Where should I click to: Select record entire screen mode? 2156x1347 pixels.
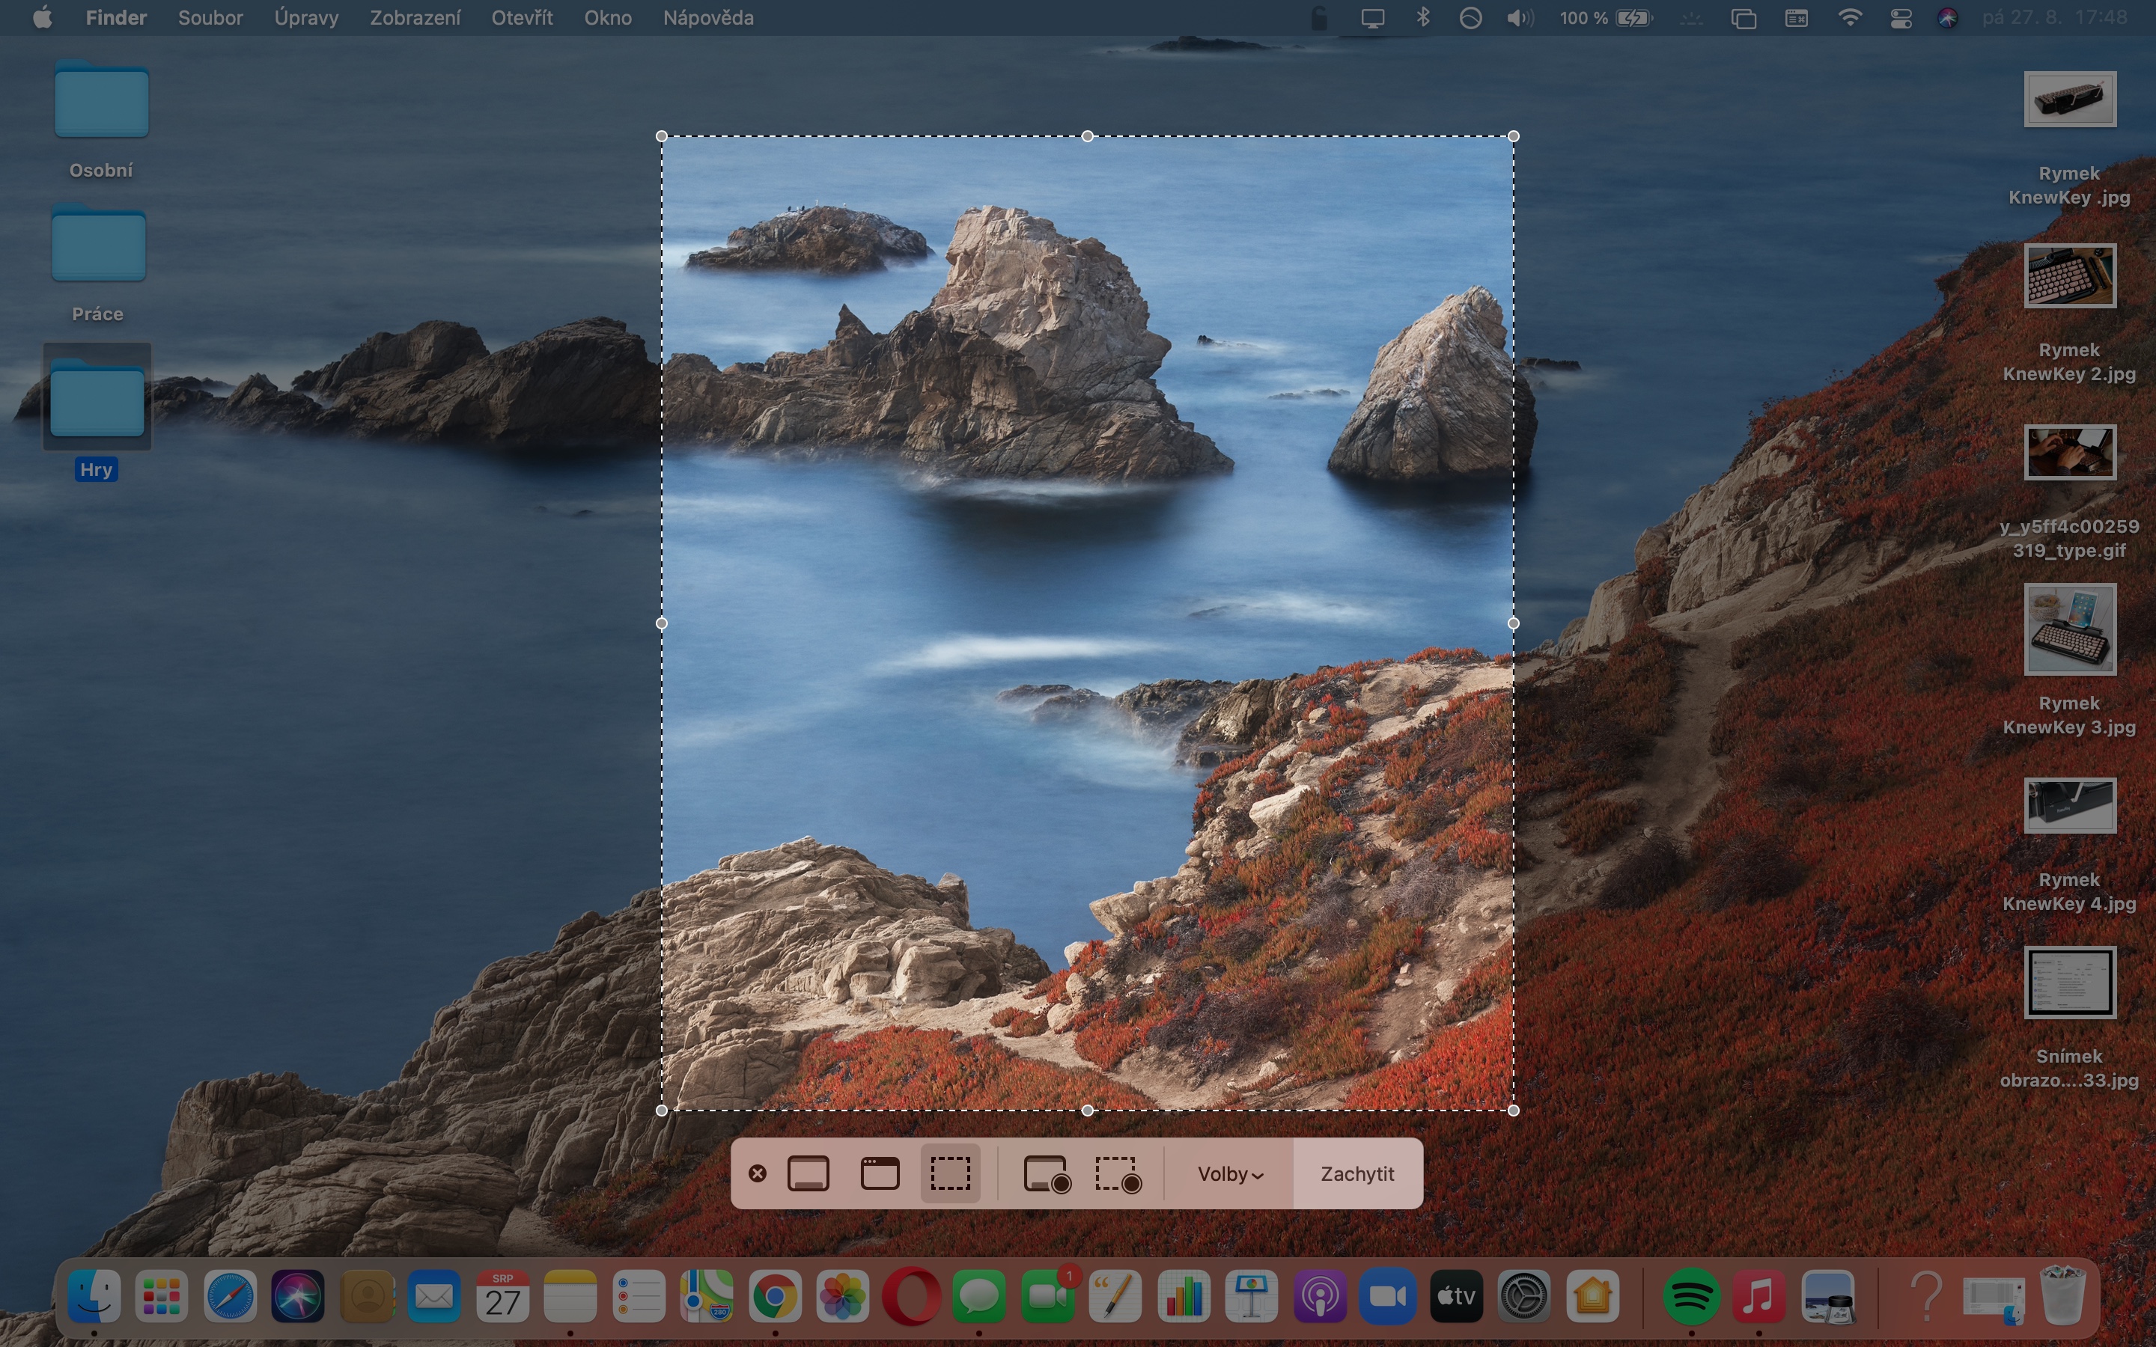coord(1046,1173)
